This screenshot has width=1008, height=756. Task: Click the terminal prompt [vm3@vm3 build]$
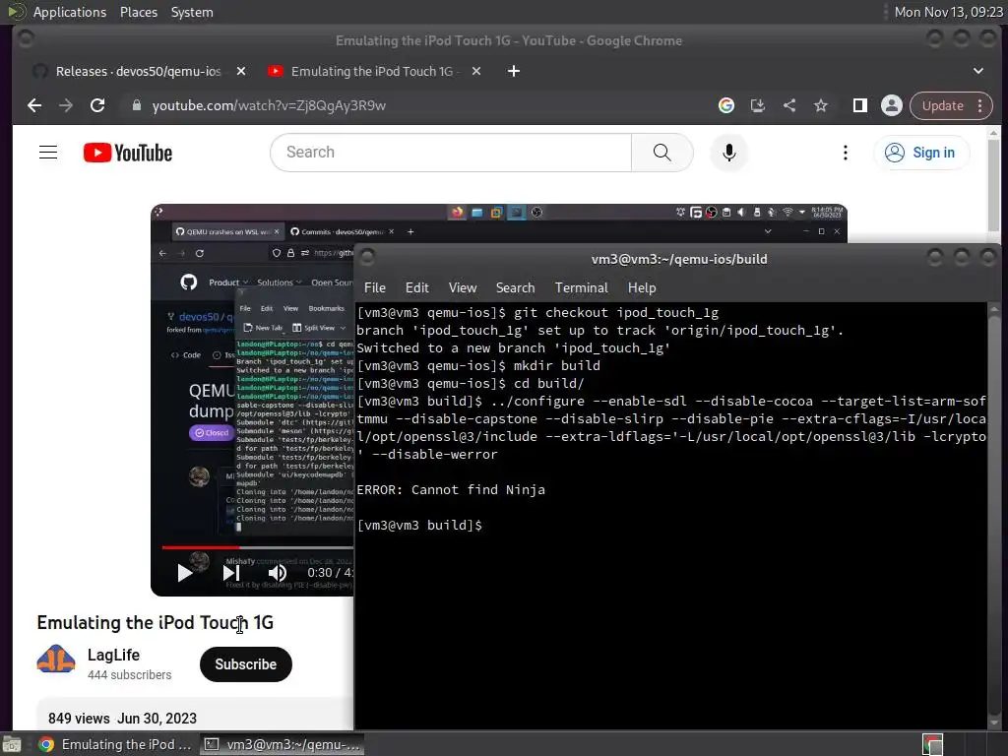coord(419,526)
